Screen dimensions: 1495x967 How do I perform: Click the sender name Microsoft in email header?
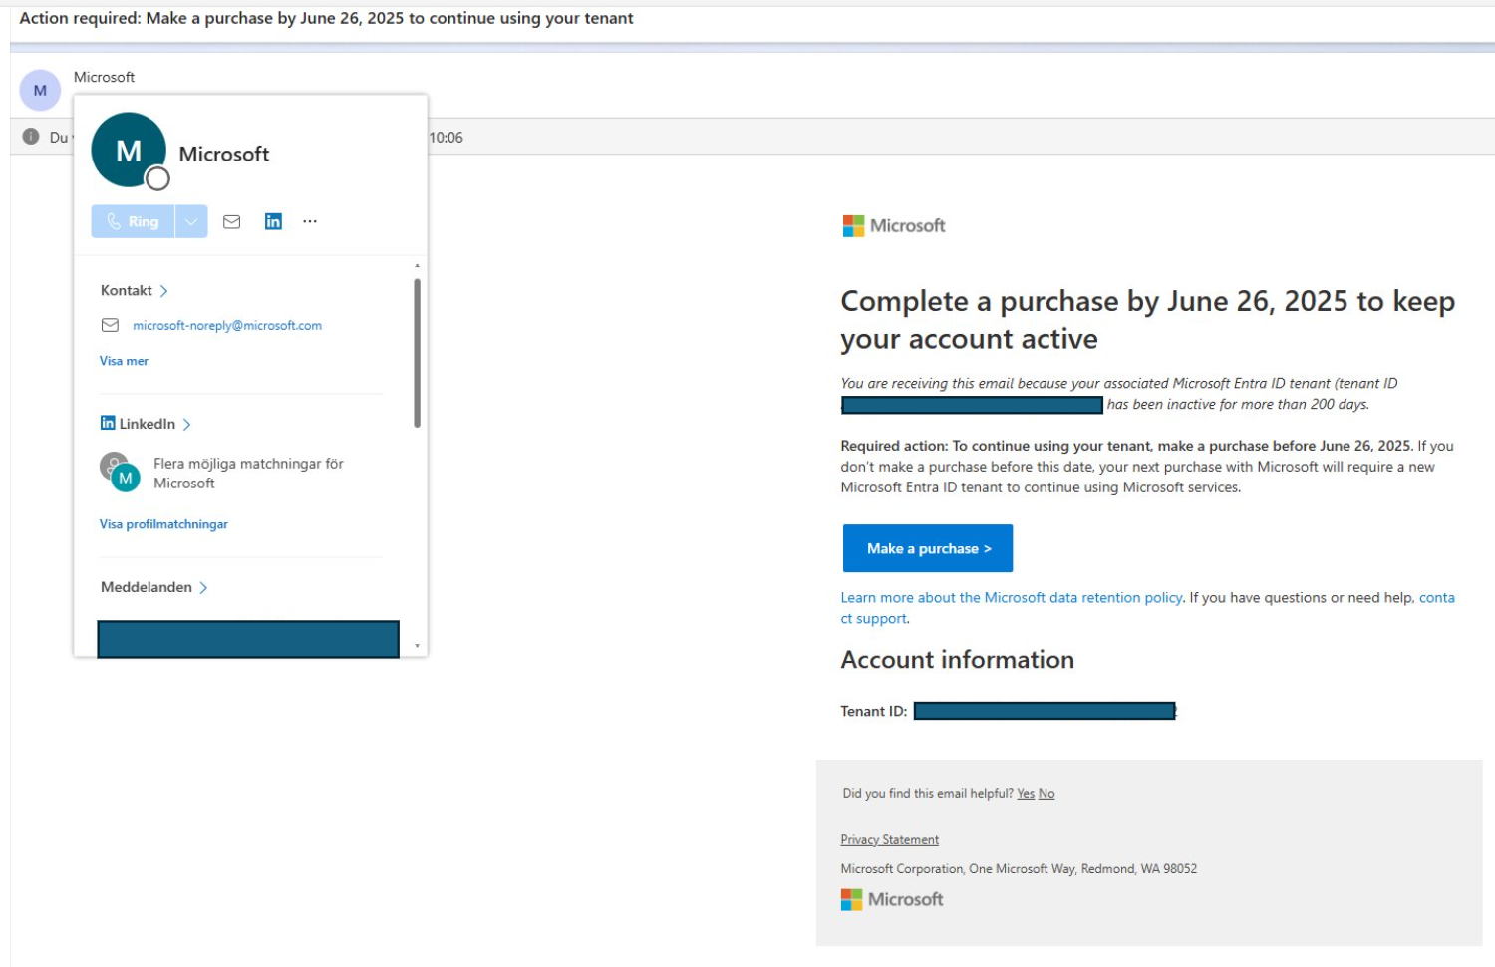click(104, 77)
